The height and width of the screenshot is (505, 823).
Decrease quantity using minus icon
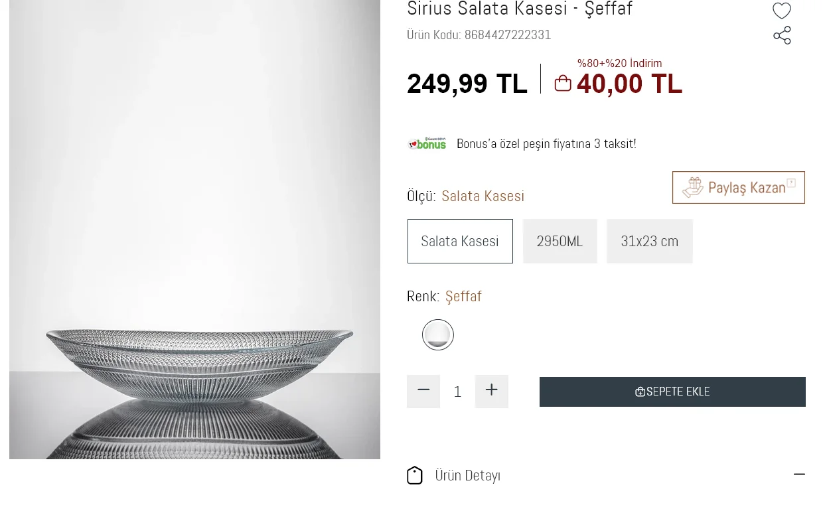(423, 392)
